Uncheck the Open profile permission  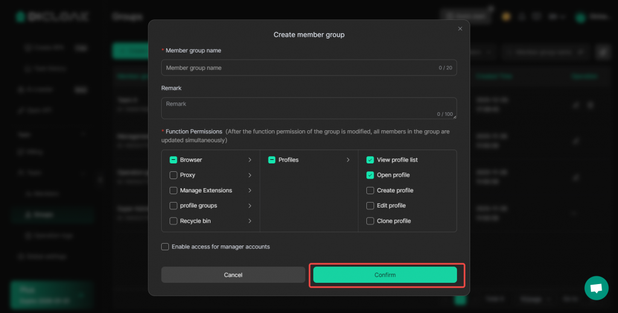(370, 175)
